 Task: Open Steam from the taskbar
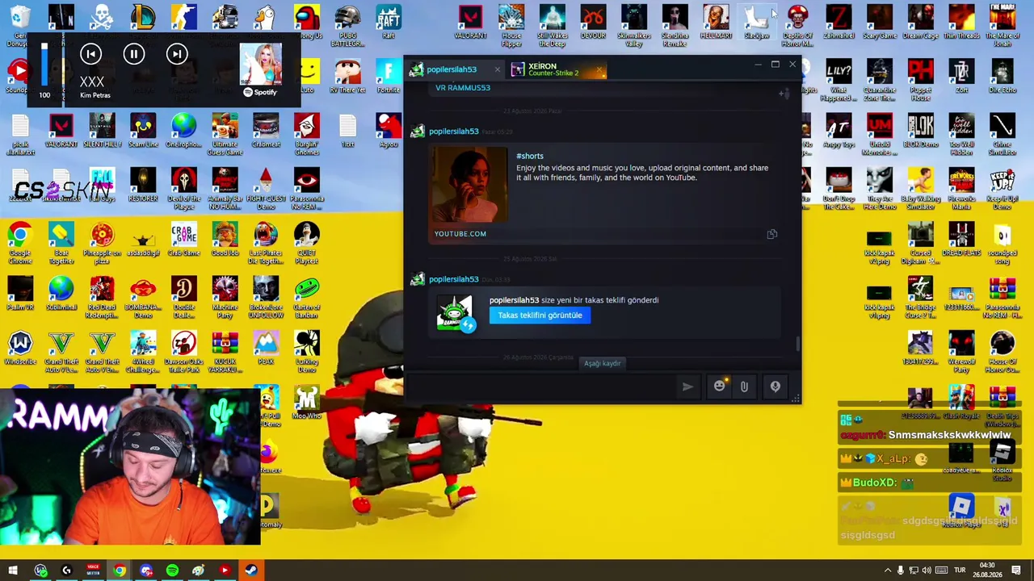(251, 571)
